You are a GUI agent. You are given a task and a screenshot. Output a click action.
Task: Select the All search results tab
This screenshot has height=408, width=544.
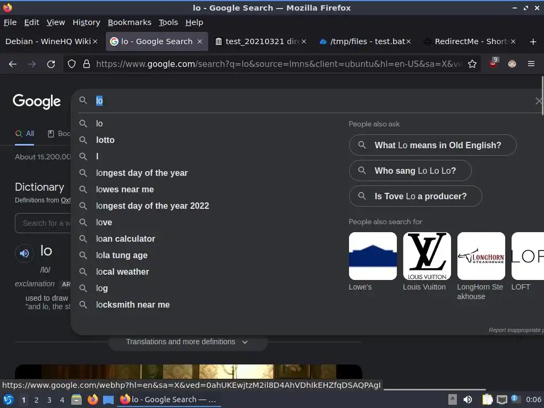[x=24, y=134]
